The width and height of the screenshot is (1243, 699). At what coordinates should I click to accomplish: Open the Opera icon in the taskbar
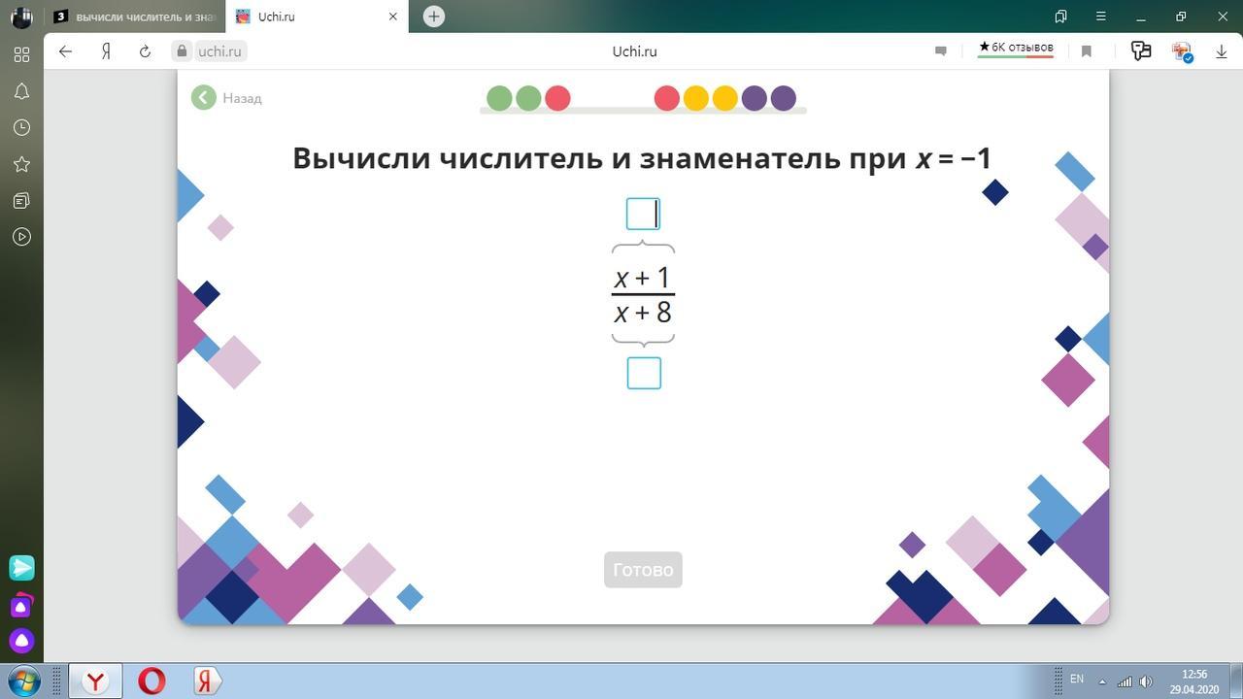(151, 681)
